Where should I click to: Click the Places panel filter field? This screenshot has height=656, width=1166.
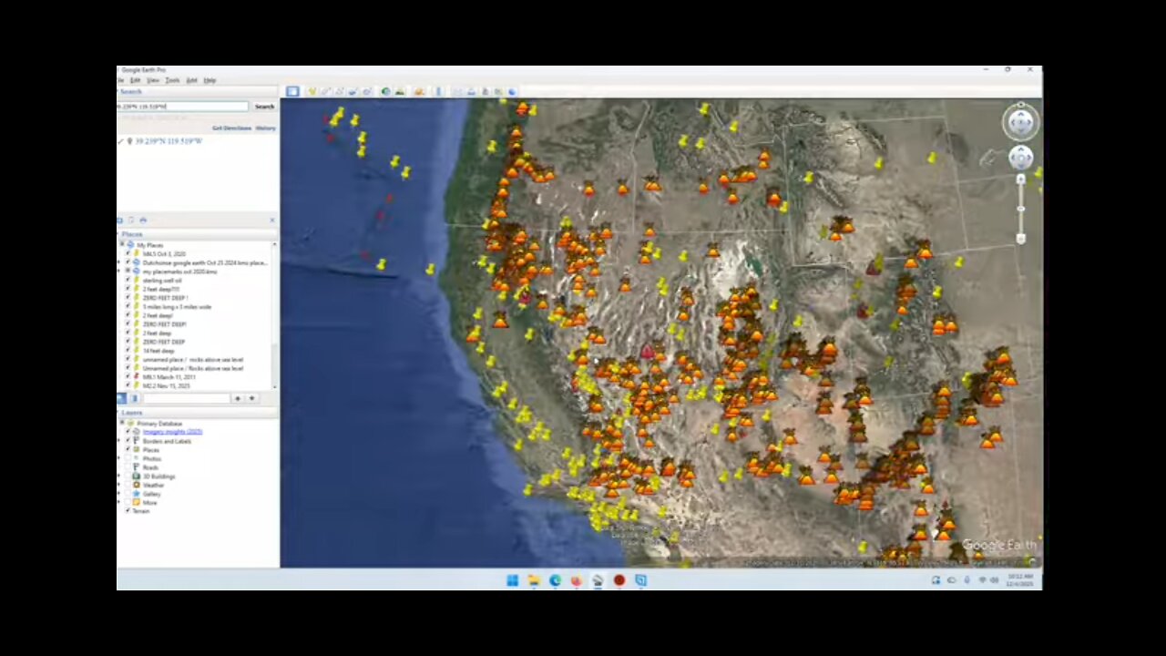click(x=186, y=398)
